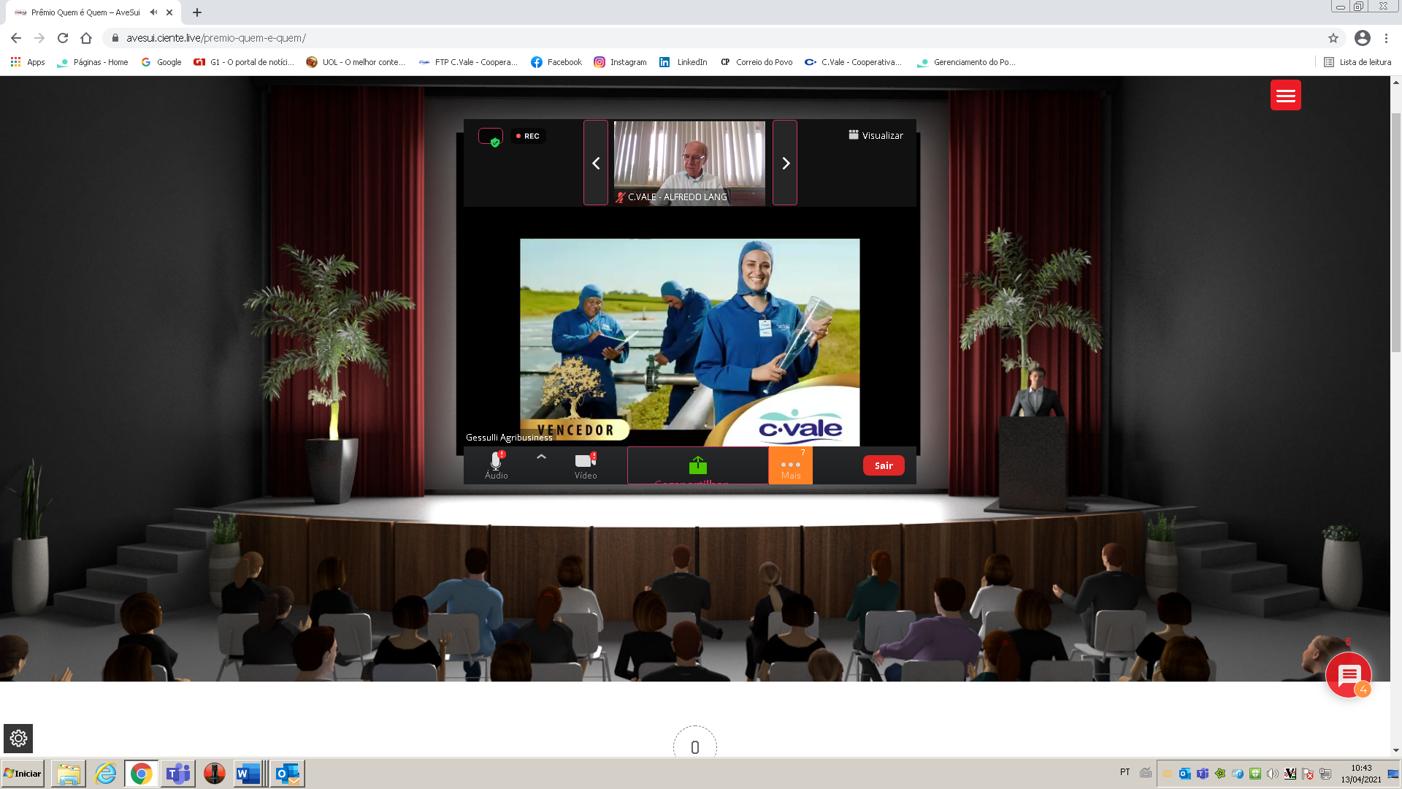The image size is (1402, 789).
Task: Open the chat bubble widget
Action: pyautogui.click(x=1349, y=675)
